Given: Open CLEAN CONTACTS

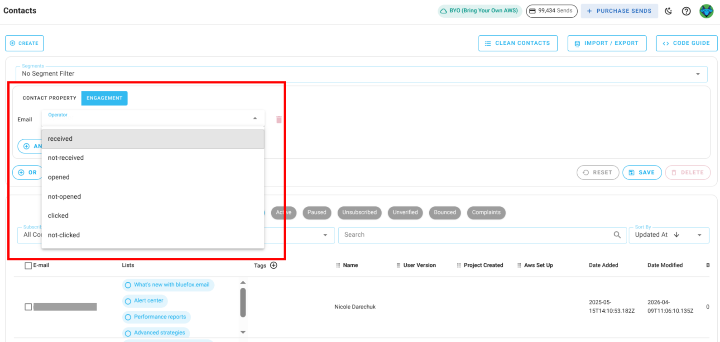Looking at the screenshot, I should click(x=518, y=43).
